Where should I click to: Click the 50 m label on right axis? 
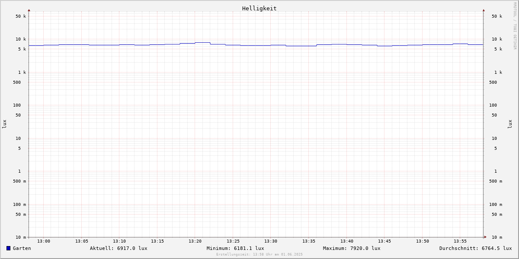tap(497, 215)
